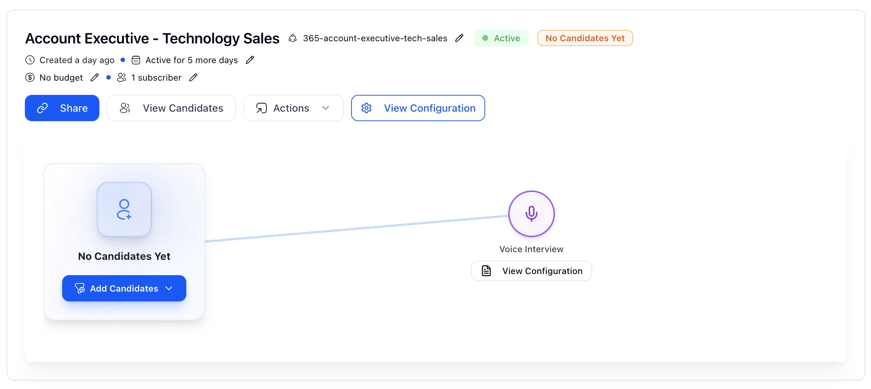Open View Candidates
The width and height of the screenshot is (871, 389).
click(171, 108)
